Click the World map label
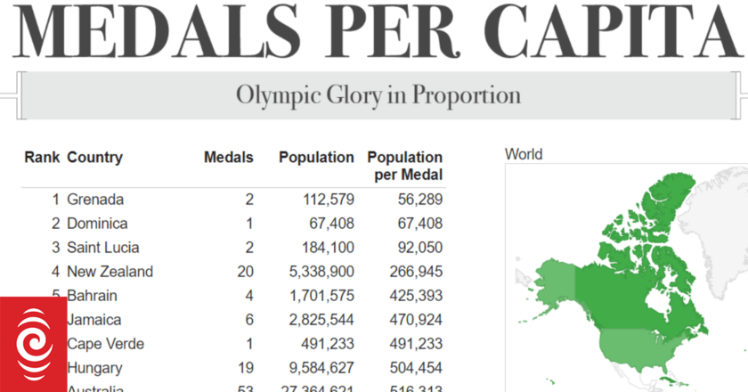Image resolution: width=748 pixels, height=392 pixels. 523,154
